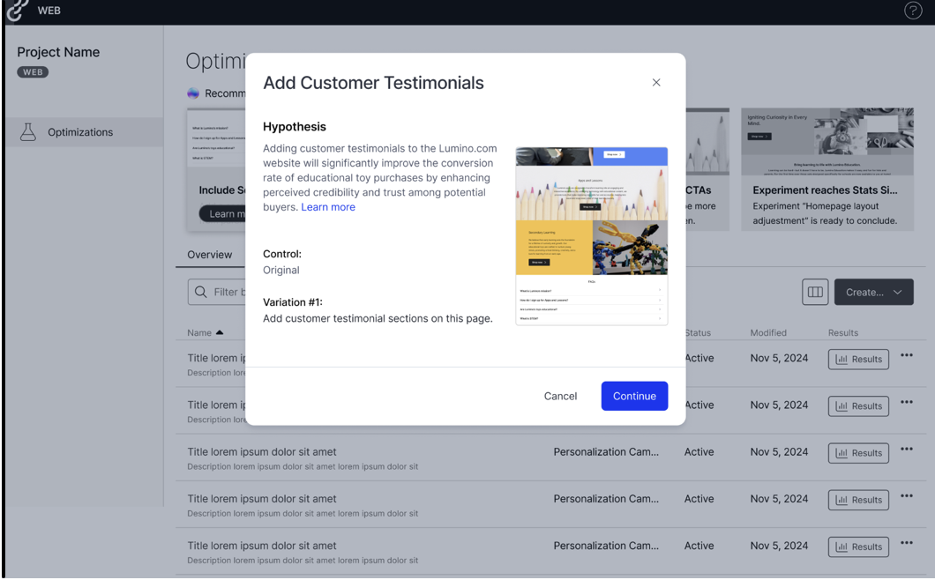The image size is (935, 580).
Task: Open more options for second row
Action: pyautogui.click(x=907, y=403)
